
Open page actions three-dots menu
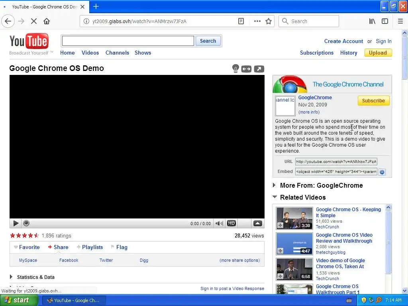257,22
